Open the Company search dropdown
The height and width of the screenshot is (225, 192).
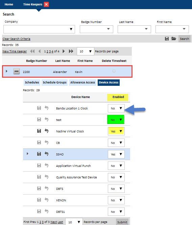click(x=39, y=29)
